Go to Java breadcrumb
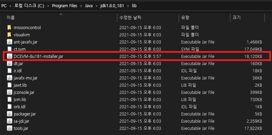Viewport: 272px width, 135px height. (88, 6)
